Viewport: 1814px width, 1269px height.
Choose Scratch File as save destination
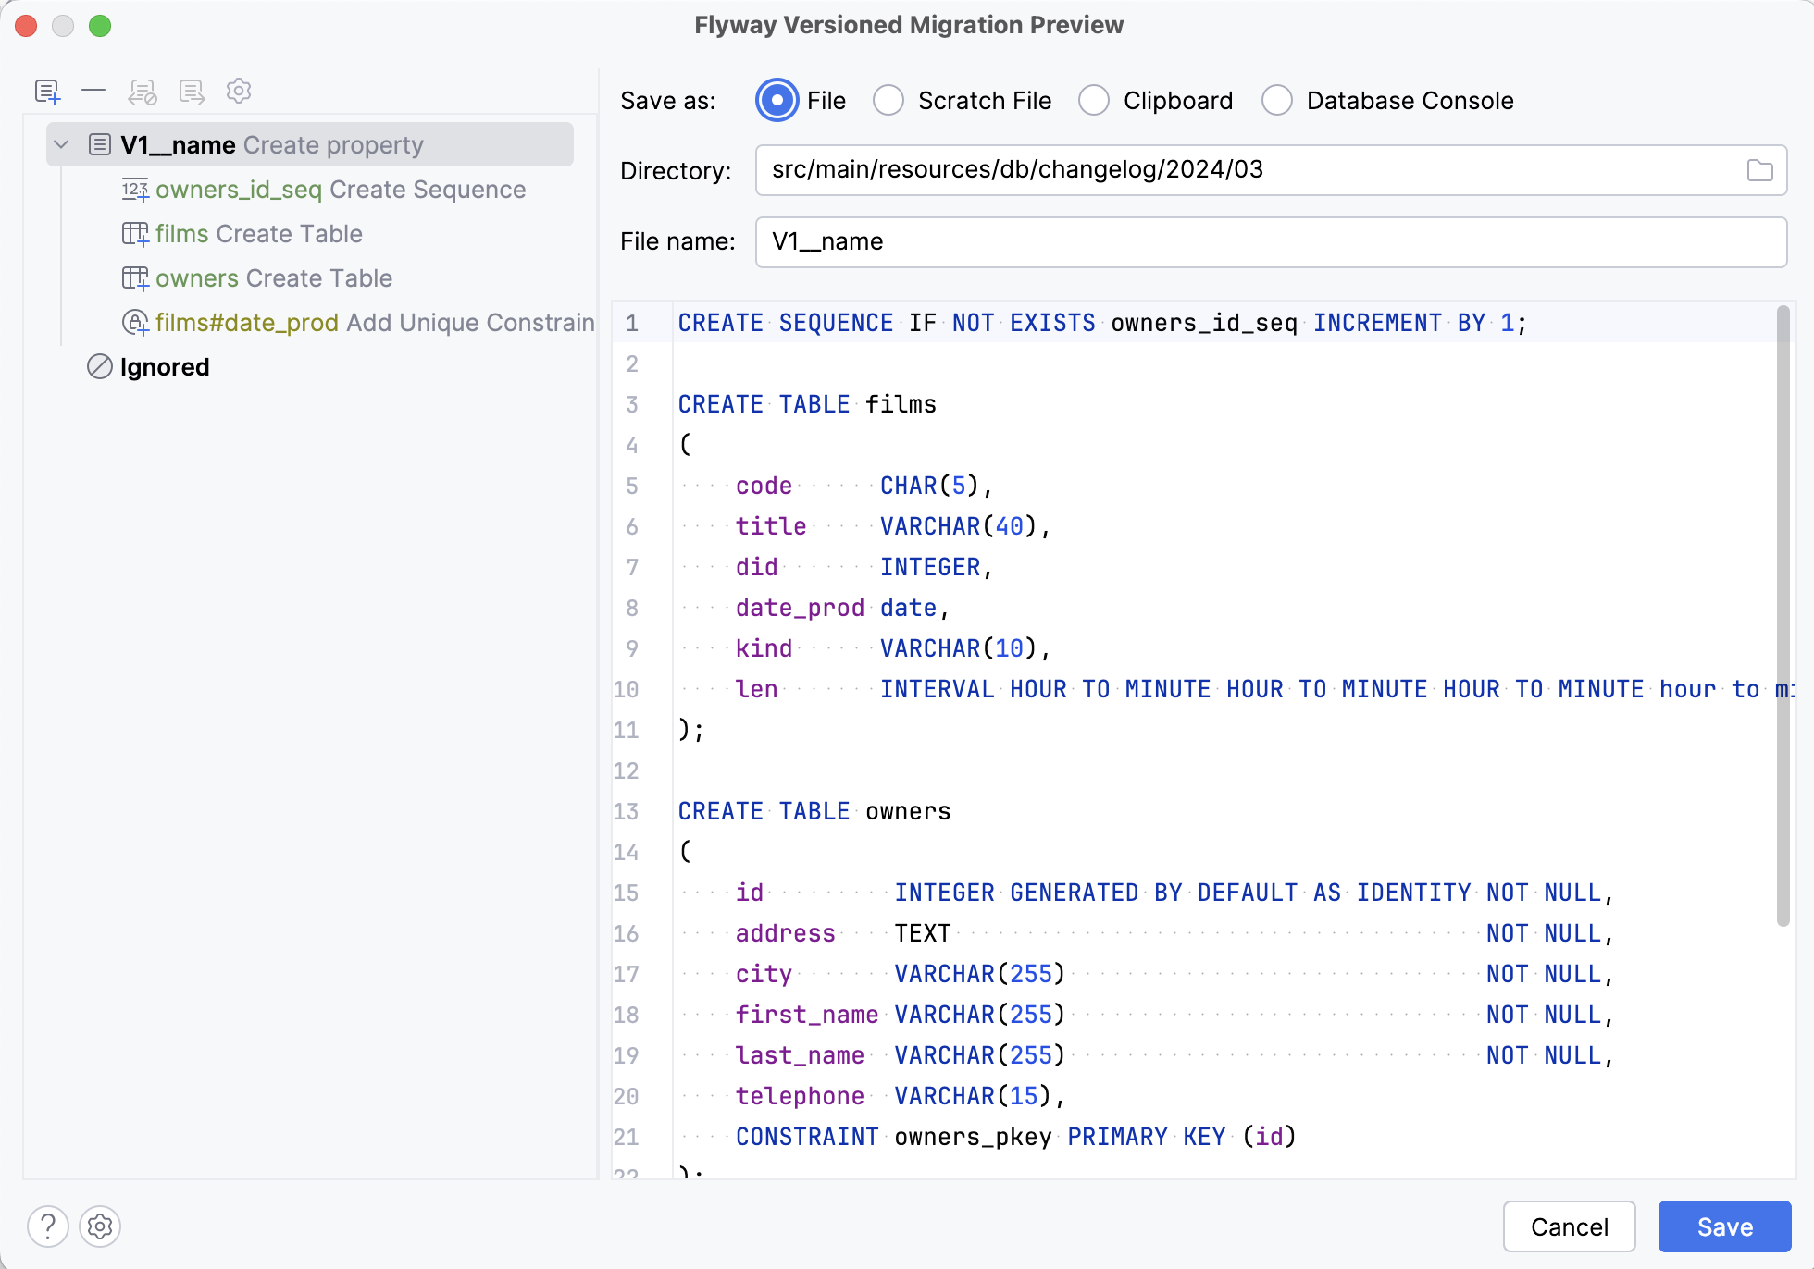pos(888,100)
